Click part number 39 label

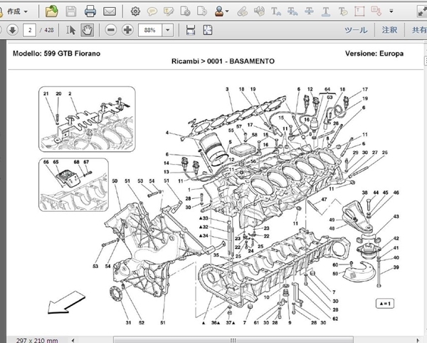(x=396, y=267)
